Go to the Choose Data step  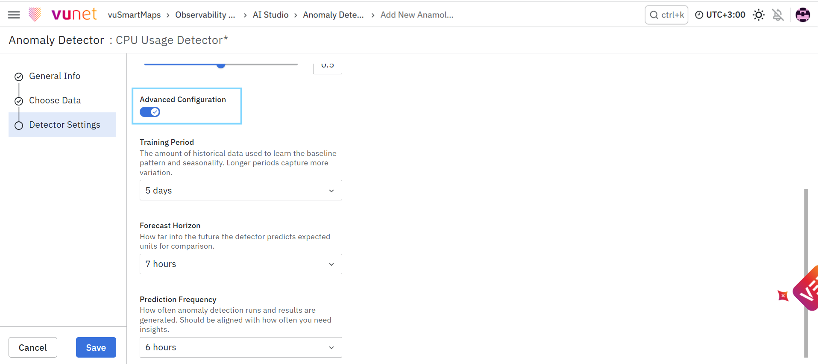pos(55,100)
